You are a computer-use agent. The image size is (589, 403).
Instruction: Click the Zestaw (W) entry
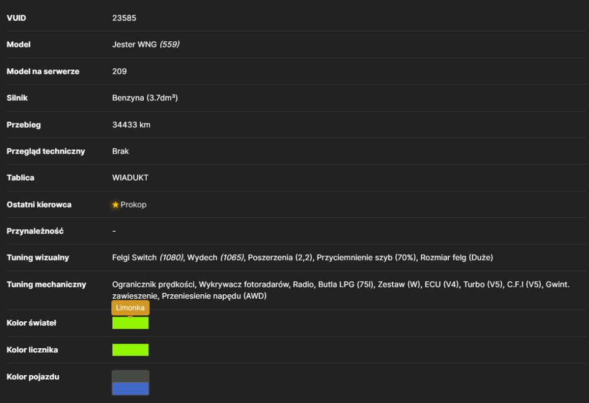(399, 284)
